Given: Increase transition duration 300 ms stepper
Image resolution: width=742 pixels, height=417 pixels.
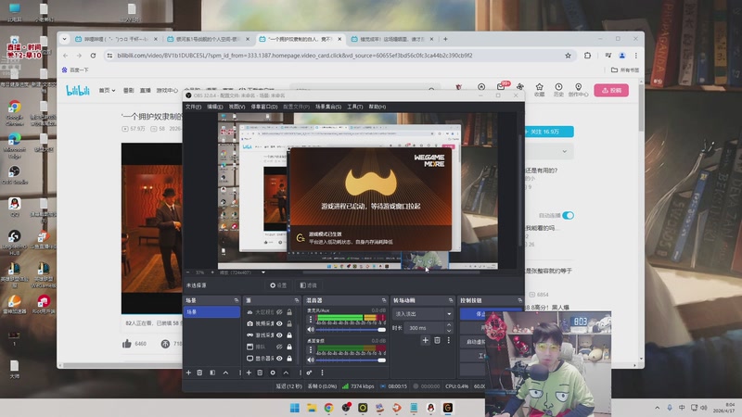Looking at the screenshot, I should tap(449, 325).
